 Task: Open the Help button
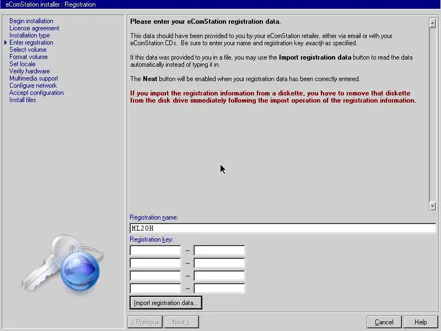coord(421,322)
